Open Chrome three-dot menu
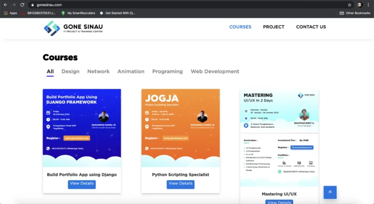Viewport: 374px width, 204px height. coord(368,5)
